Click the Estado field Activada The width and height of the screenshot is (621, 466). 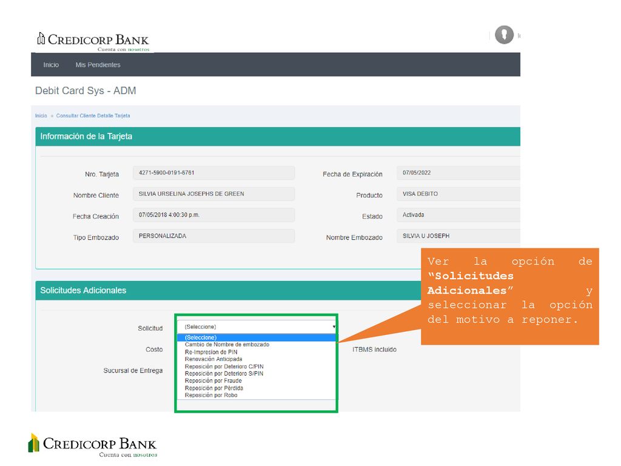pos(458,215)
